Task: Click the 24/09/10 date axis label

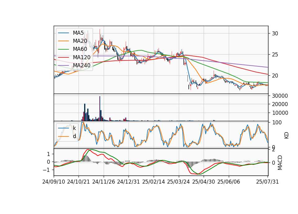Action: 54,182
